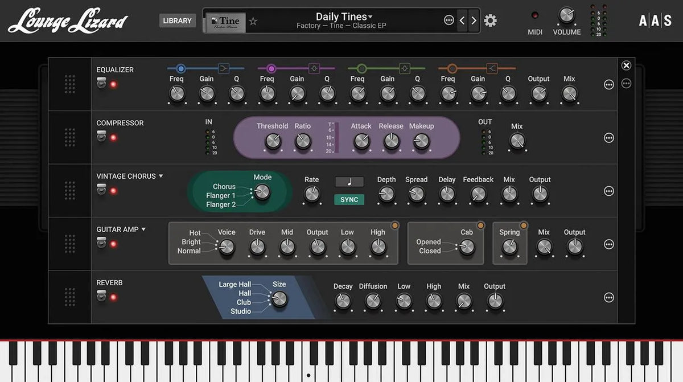Set Reverb size to Studio
The width and height of the screenshot is (683, 382).
pos(241,311)
